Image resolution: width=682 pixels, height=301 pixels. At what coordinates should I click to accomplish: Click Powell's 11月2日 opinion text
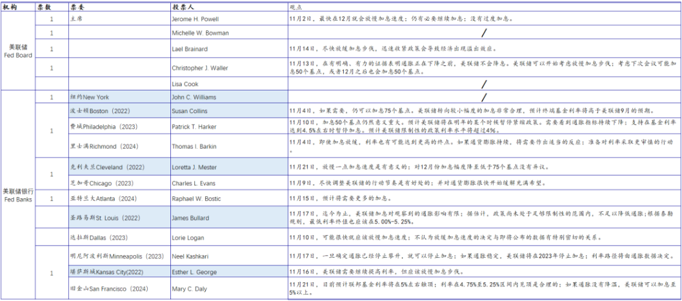click(401, 19)
